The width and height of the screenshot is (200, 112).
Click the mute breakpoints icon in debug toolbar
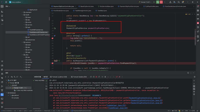[119, 77]
